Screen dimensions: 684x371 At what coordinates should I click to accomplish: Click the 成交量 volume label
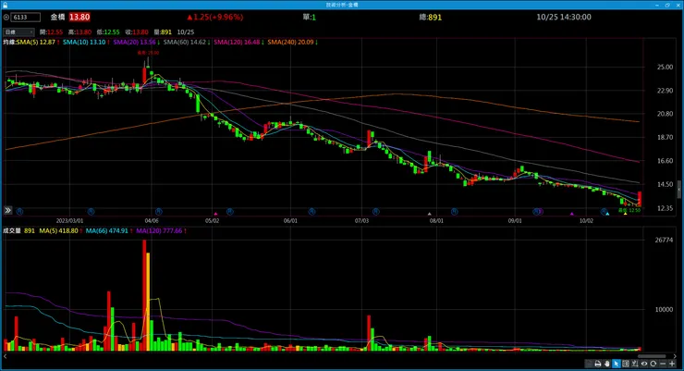tap(12, 231)
